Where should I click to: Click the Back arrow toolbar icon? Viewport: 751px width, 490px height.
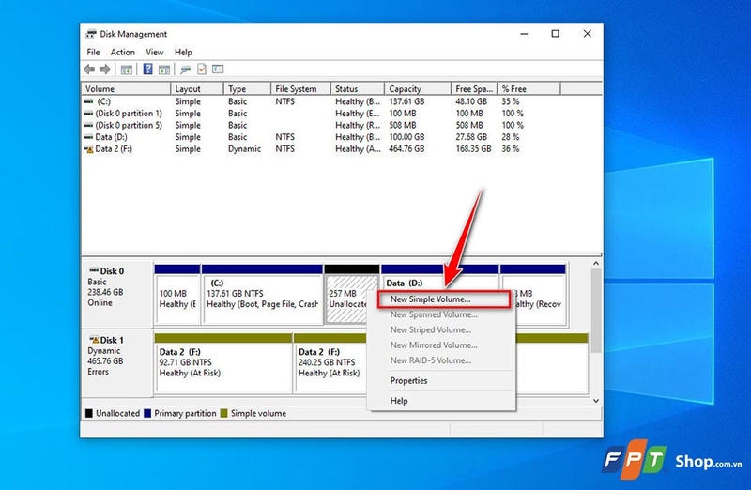[89, 69]
